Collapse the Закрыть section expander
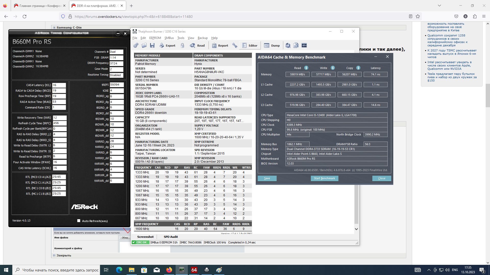The width and height of the screenshot is (490, 275). coord(54,255)
